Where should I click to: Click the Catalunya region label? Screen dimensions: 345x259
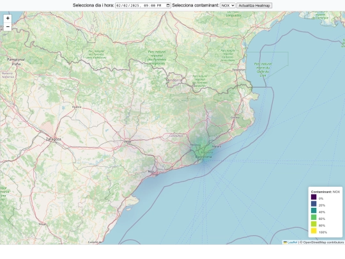click(x=176, y=136)
